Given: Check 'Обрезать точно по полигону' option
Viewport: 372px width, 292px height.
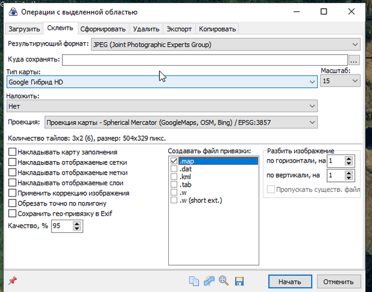Looking at the screenshot, I should point(12,203).
